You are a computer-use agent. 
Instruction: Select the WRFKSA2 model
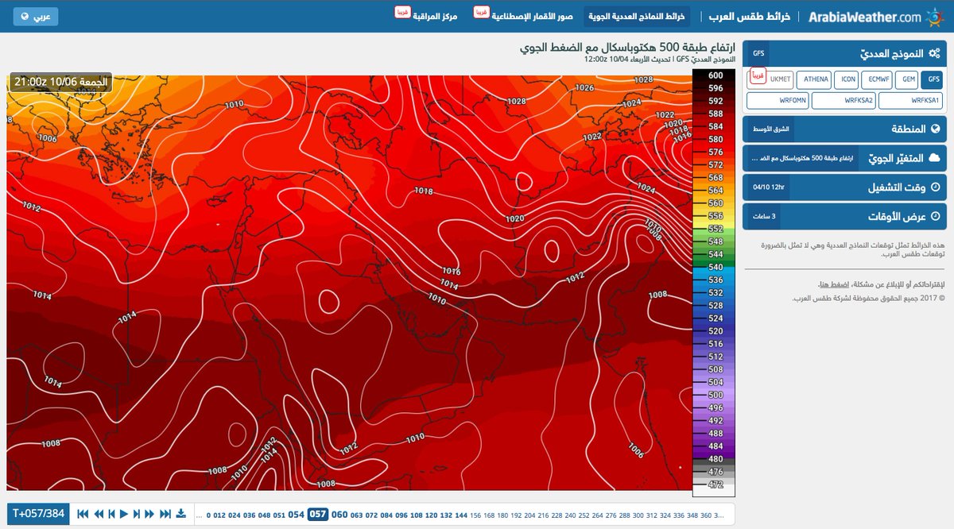(x=844, y=101)
